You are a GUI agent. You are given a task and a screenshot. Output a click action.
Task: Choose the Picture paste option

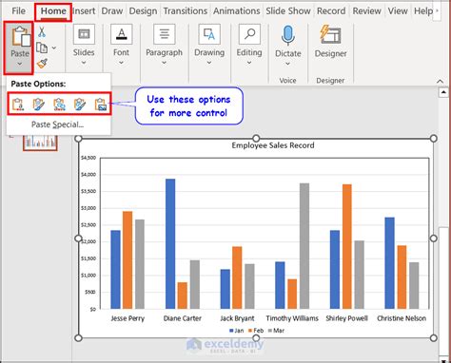(101, 105)
